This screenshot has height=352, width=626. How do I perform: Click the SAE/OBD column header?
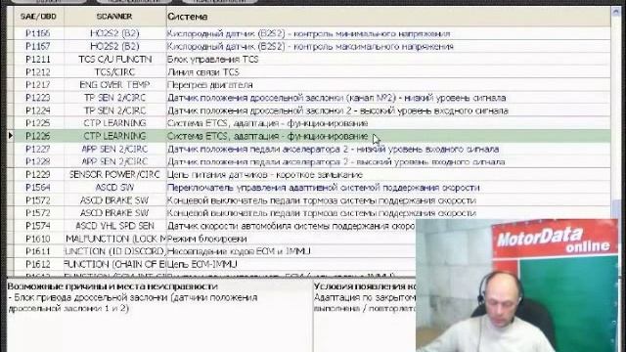point(38,17)
